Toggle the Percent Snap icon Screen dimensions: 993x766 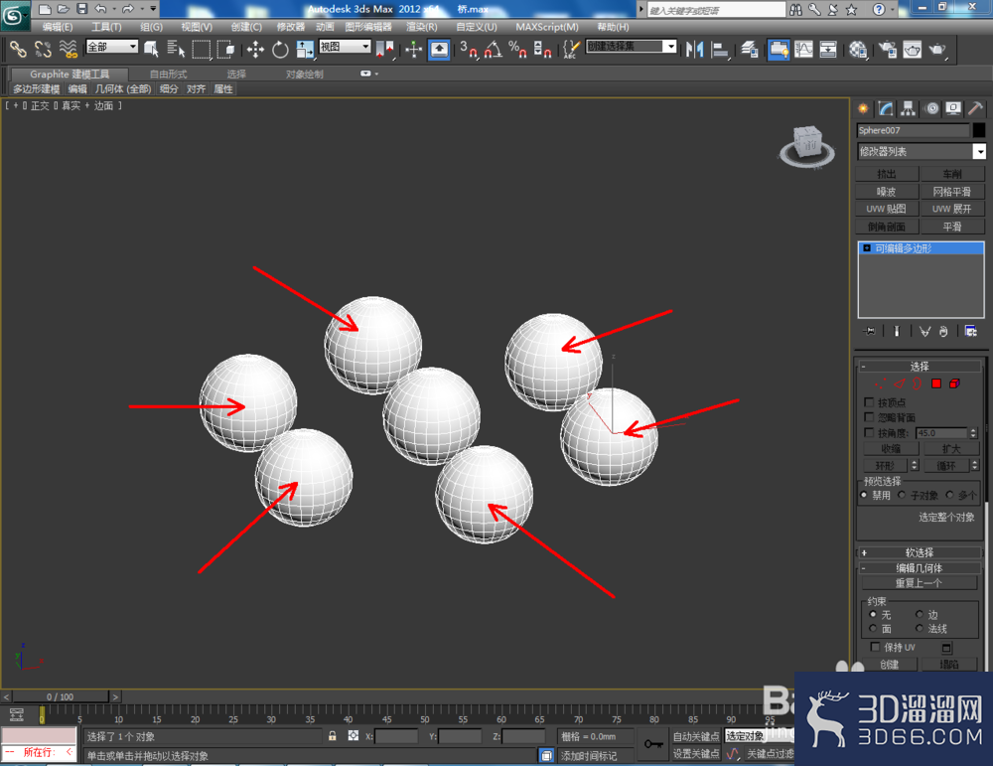517,49
